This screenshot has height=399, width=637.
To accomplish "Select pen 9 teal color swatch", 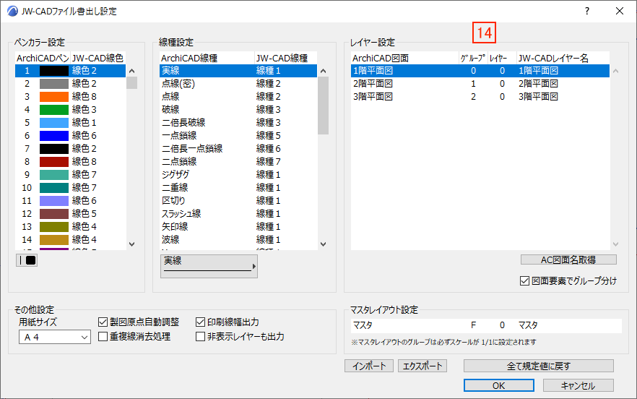I will (x=54, y=175).
